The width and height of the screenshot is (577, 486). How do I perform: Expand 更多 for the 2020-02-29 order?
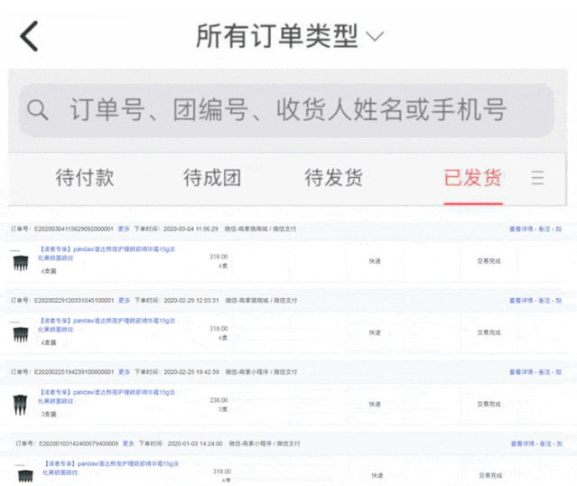coord(124,300)
